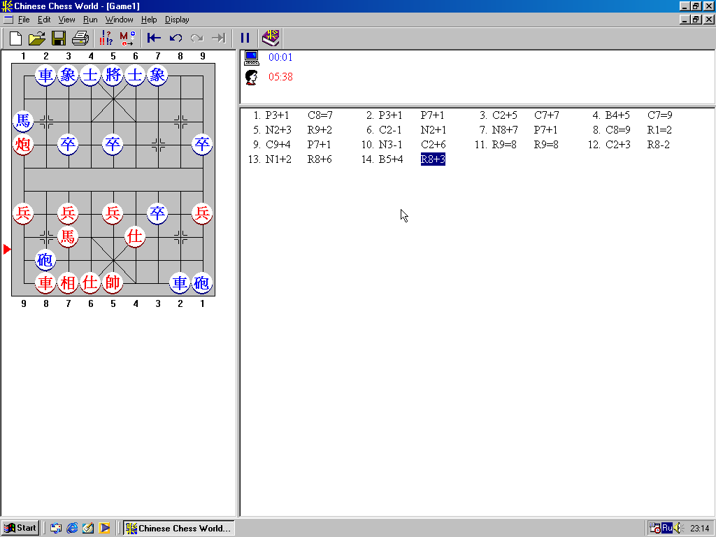Print the game record
This screenshot has width=716, height=537.
[80, 38]
